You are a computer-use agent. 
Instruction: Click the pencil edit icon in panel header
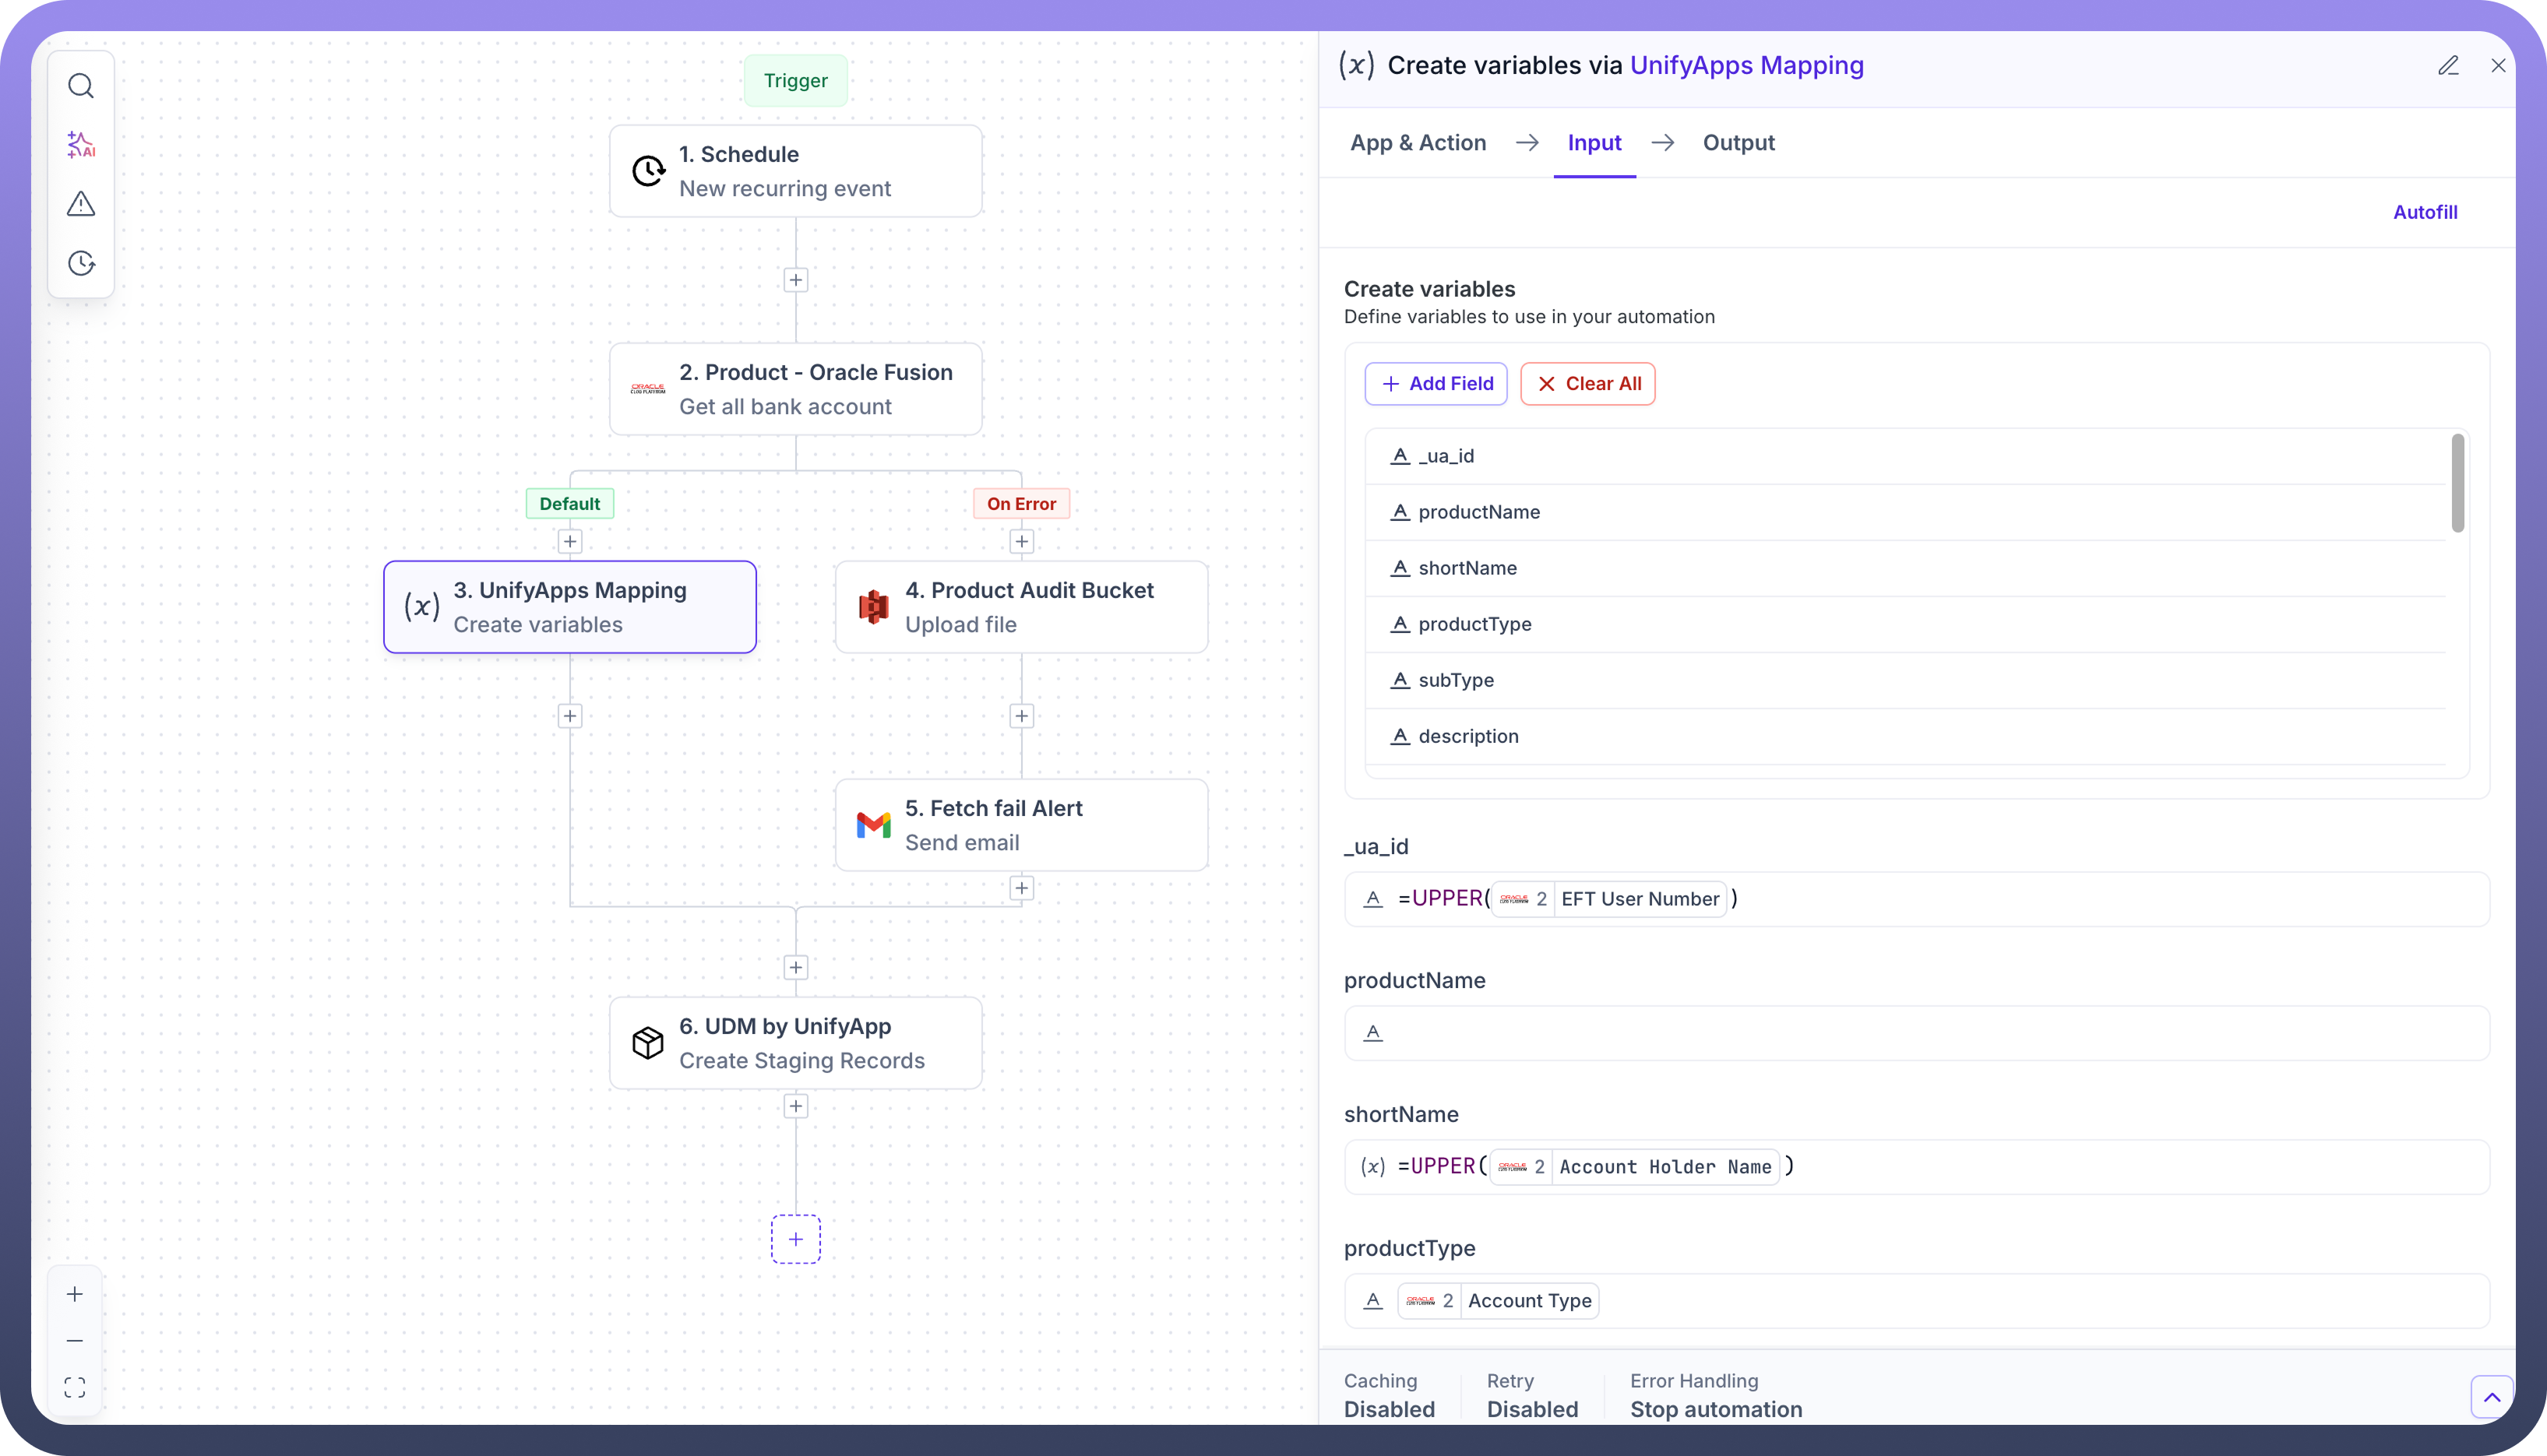click(2448, 66)
